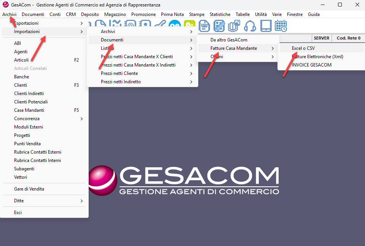This screenshot has width=365, height=246.
Task: Open the Agenti archive entry
Action: coord(44,52)
